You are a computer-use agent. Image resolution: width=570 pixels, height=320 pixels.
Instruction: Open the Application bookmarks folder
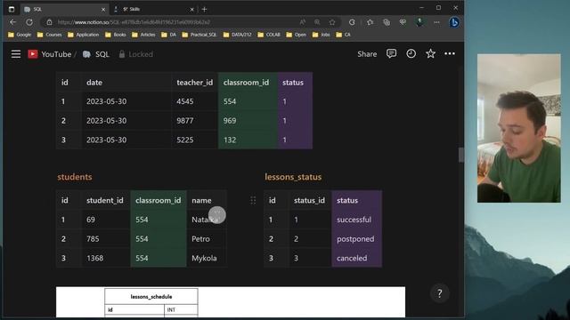point(83,35)
